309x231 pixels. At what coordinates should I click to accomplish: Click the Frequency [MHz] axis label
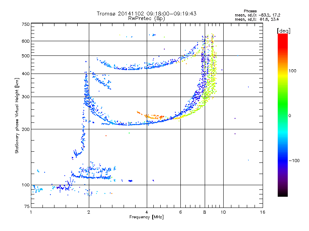coord(146,217)
